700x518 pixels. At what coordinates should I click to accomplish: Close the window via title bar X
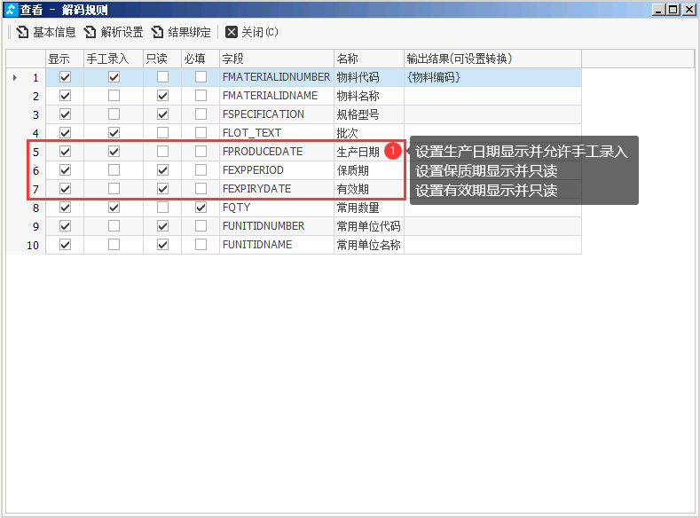click(x=688, y=10)
